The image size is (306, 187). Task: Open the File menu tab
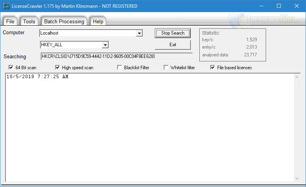point(10,21)
